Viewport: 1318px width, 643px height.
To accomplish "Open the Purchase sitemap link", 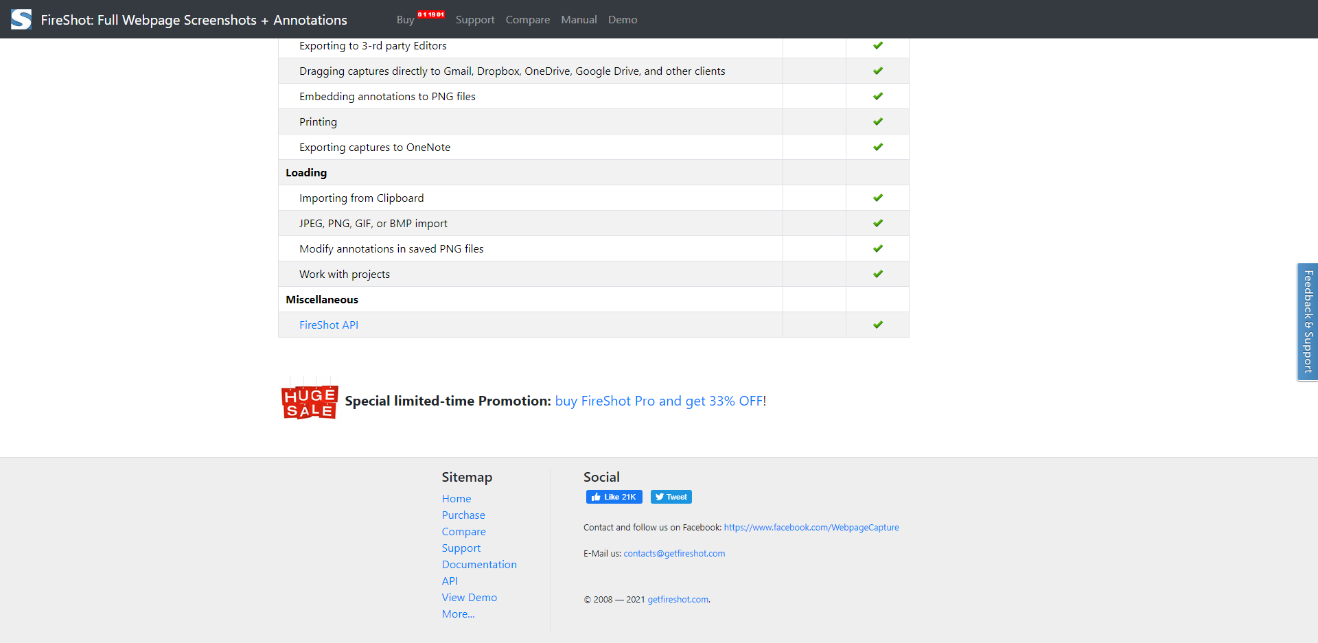I will click(x=463, y=515).
